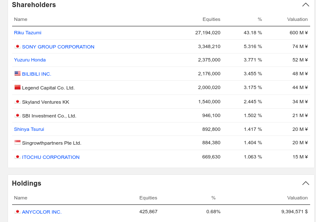
Task: Click equities value 27,194,020
Action: point(208,33)
